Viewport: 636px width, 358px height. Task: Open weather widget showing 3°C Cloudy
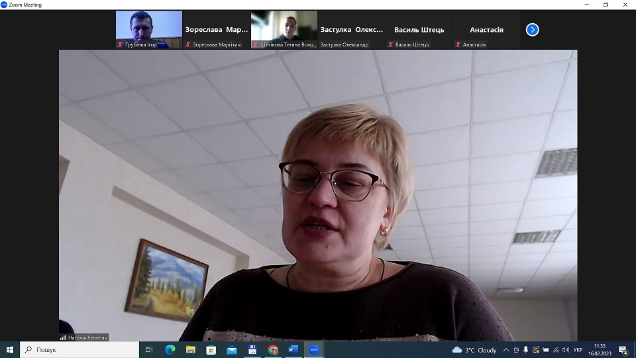point(474,350)
